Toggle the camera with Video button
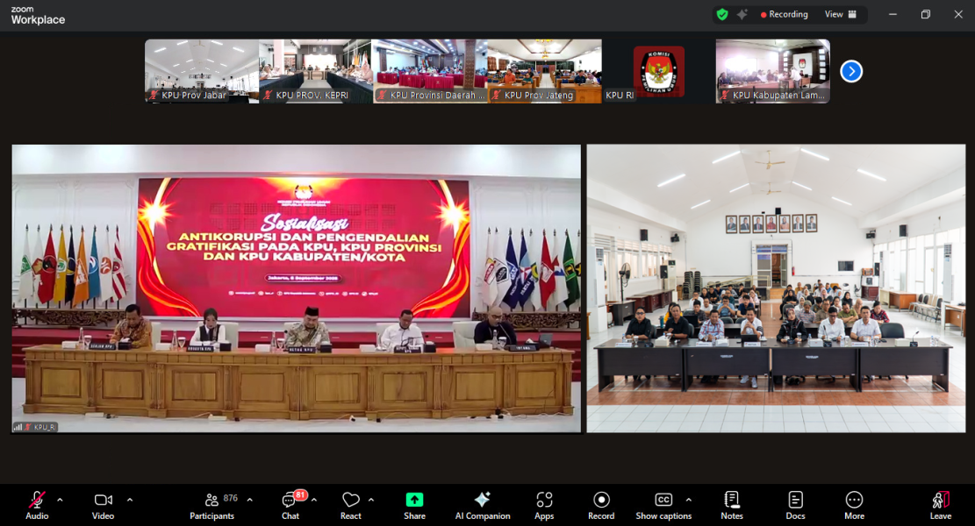This screenshot has width=975, height=526. coord(103,504)
